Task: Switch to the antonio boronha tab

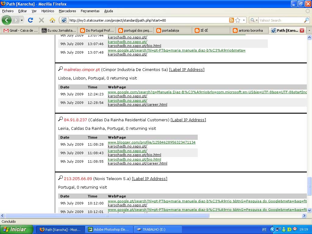Action: click(x=250, y=30)
